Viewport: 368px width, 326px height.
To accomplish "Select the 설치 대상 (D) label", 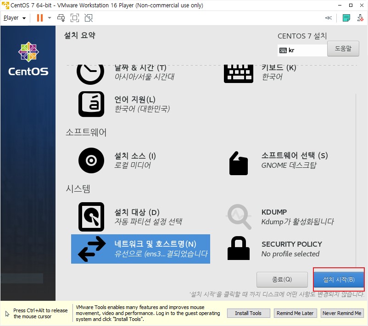I will click(137, 212).
